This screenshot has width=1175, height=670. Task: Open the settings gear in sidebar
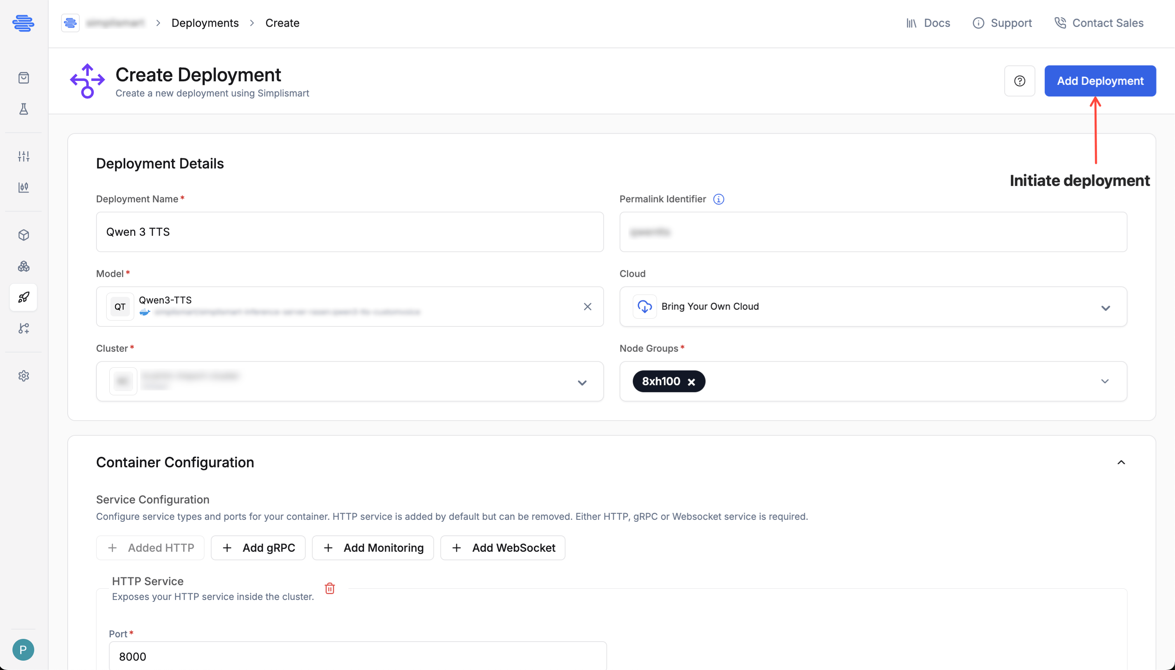[x=23, y=376]
